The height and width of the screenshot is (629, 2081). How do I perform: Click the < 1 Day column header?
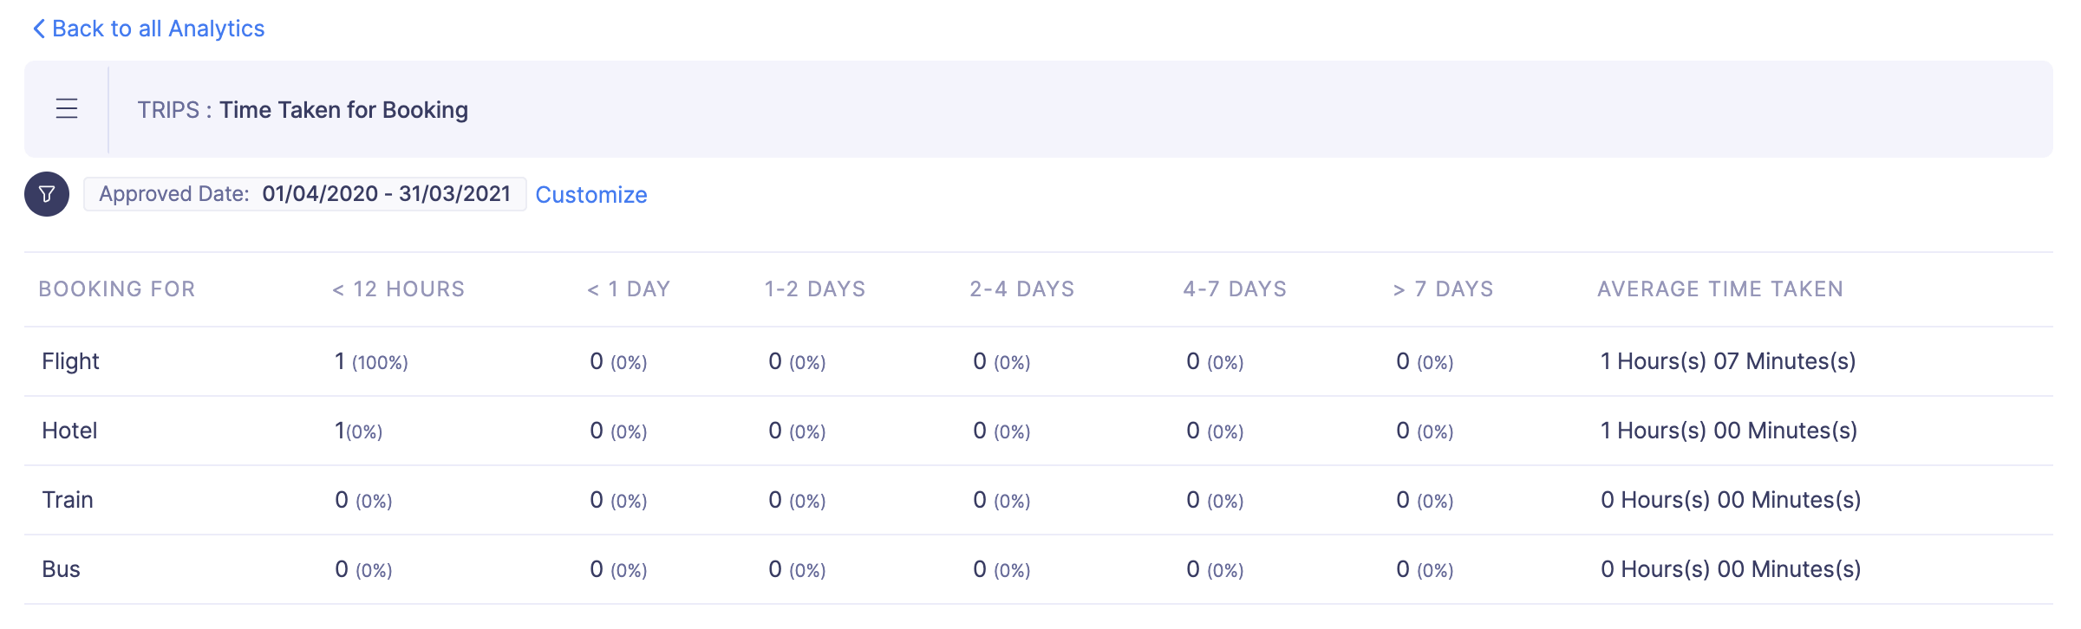pyautogui.click(x=629, y=289)
